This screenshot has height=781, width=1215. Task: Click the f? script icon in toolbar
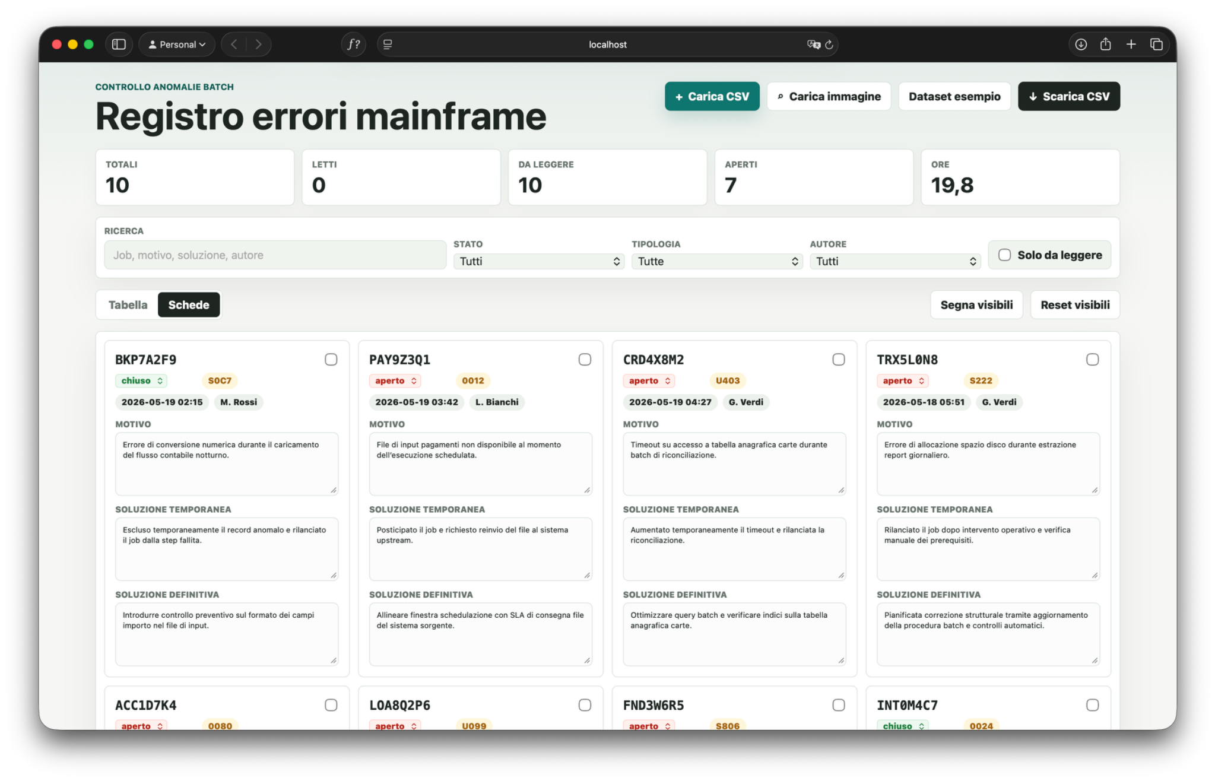[x=354, y=45]
